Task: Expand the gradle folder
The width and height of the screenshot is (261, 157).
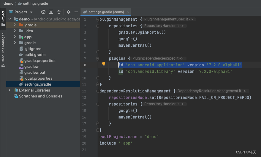Action: point(15,43)
